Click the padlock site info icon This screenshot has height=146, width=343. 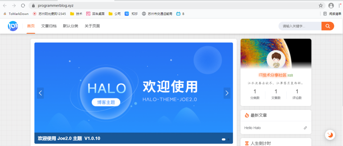point(33,6)
